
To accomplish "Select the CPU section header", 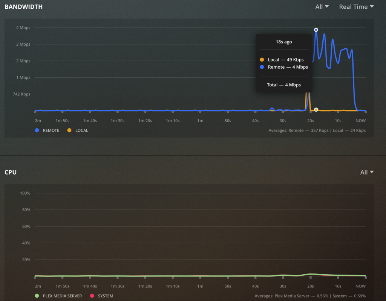I will click(x=11, y=172).
